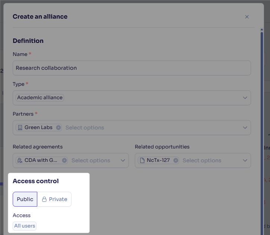
Task: Click the Green Labs partner label
Action: [x=38, y=128]
